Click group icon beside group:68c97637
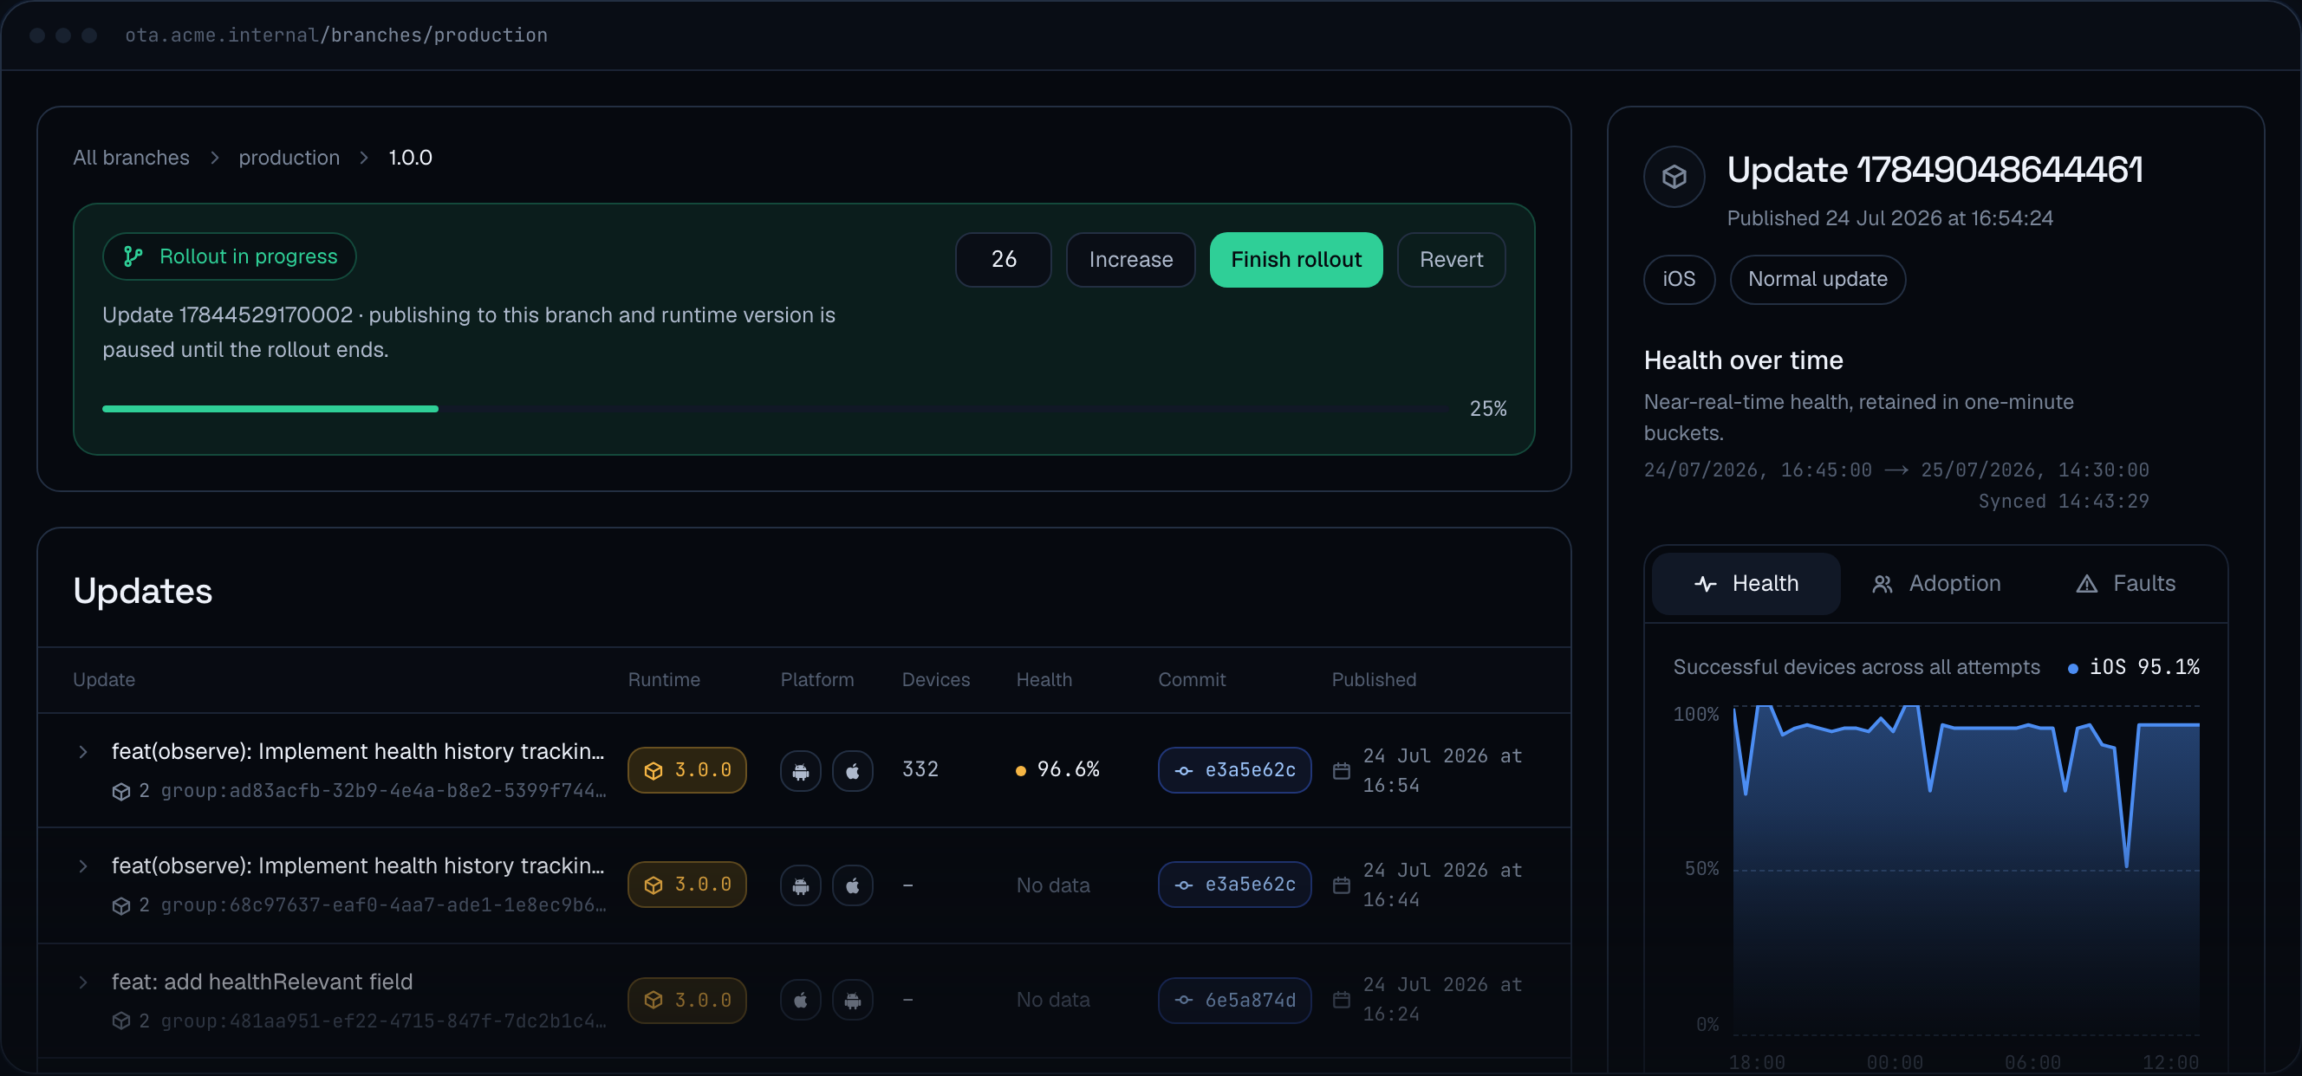 120,905
